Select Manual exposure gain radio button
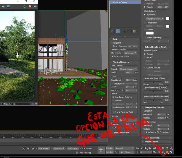This screenshot has height=158, width=182. point(145,4)
